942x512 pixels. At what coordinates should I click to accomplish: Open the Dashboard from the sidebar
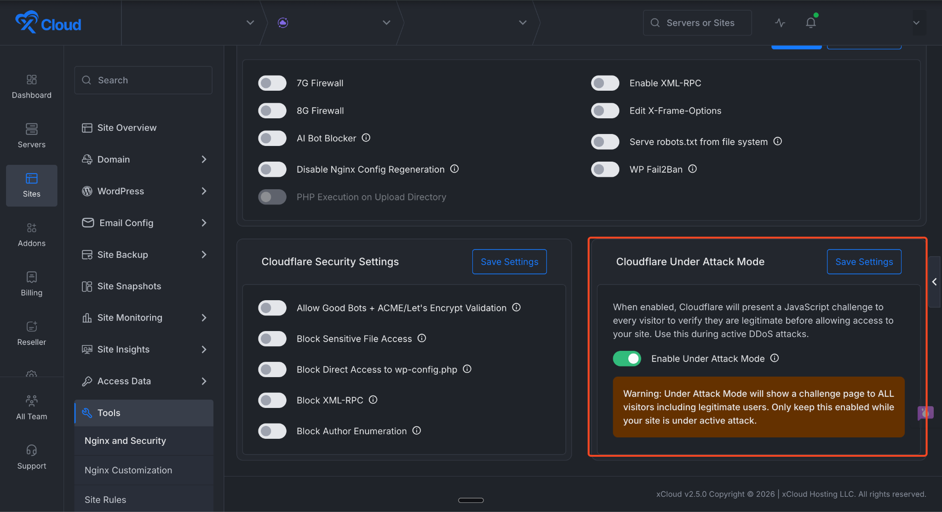tap(31, 87)
